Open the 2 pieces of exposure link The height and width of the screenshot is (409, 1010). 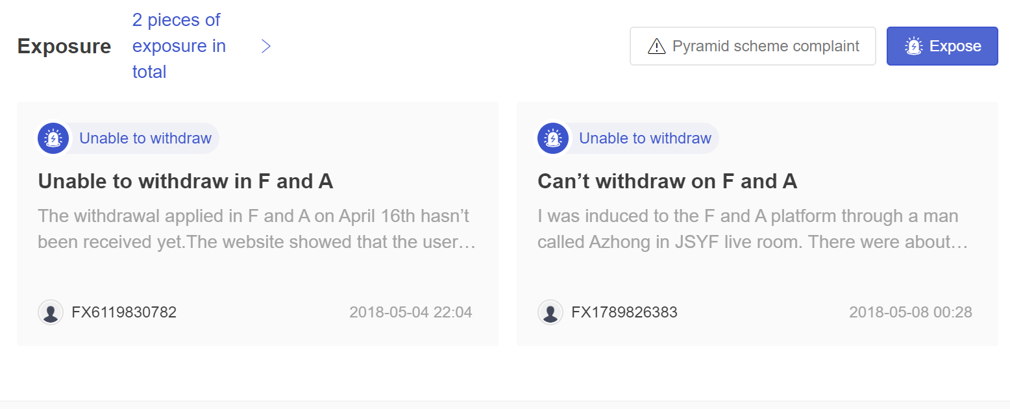[x=179, y=46]
